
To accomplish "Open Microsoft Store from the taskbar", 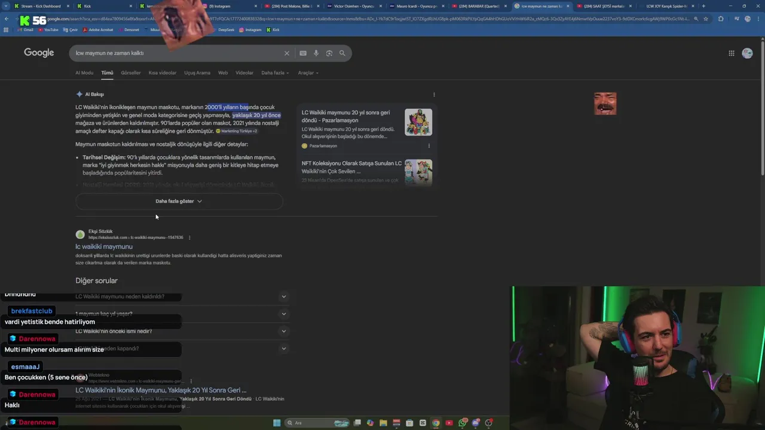I will (409, 423).
